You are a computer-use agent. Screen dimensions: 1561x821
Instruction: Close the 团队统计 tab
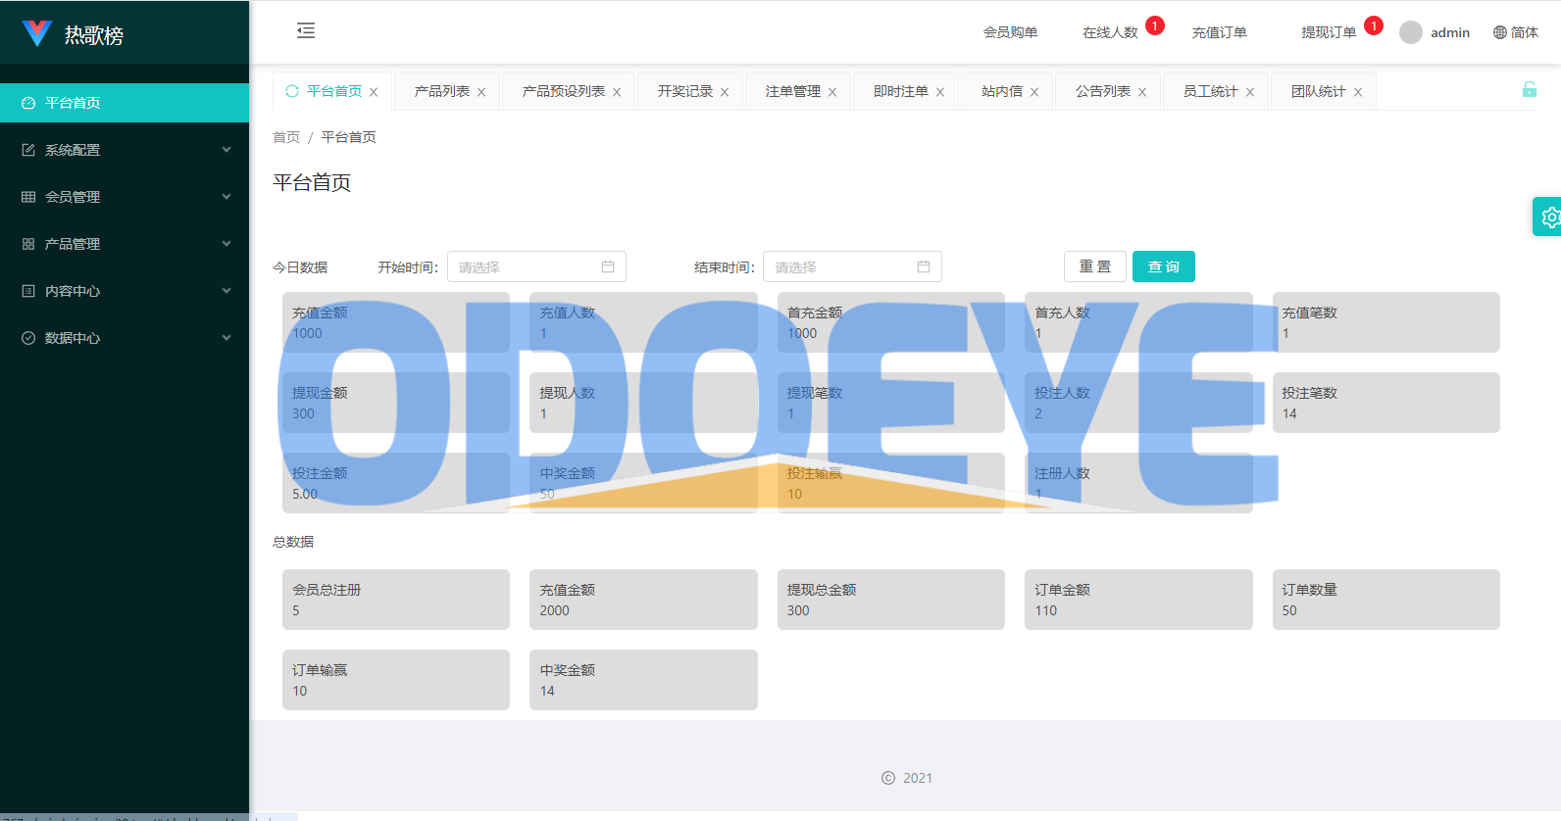1358,92
